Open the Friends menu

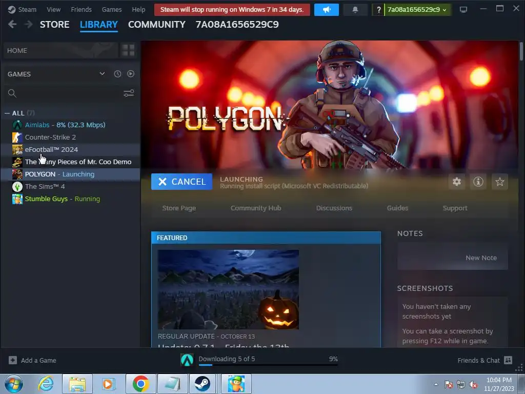pyautogui.click(x=82, y=10)
